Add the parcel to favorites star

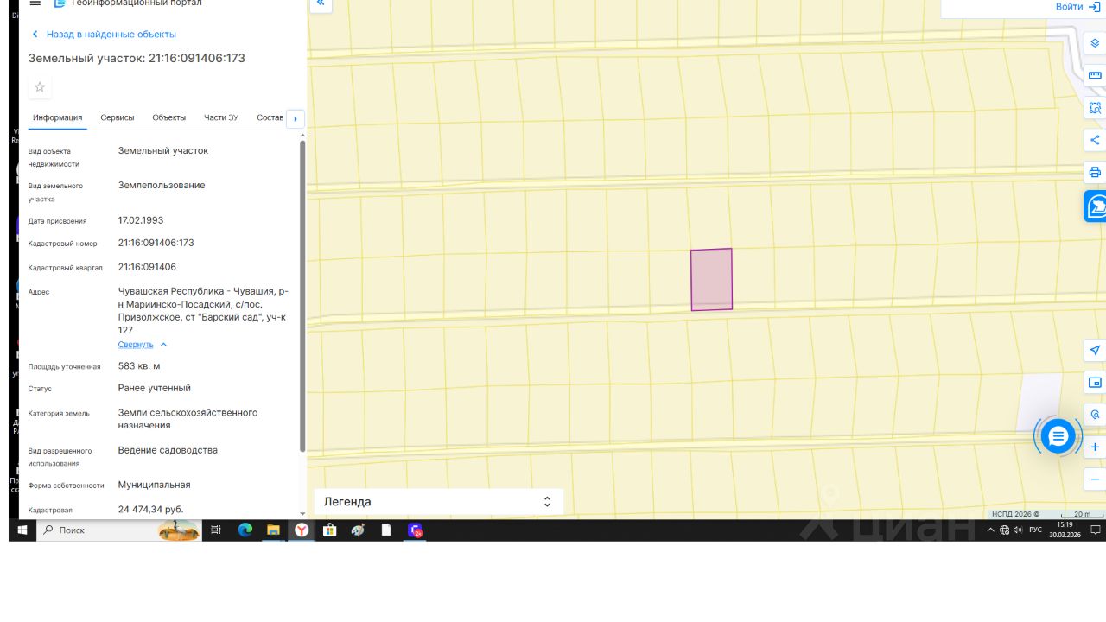point(40,87)
